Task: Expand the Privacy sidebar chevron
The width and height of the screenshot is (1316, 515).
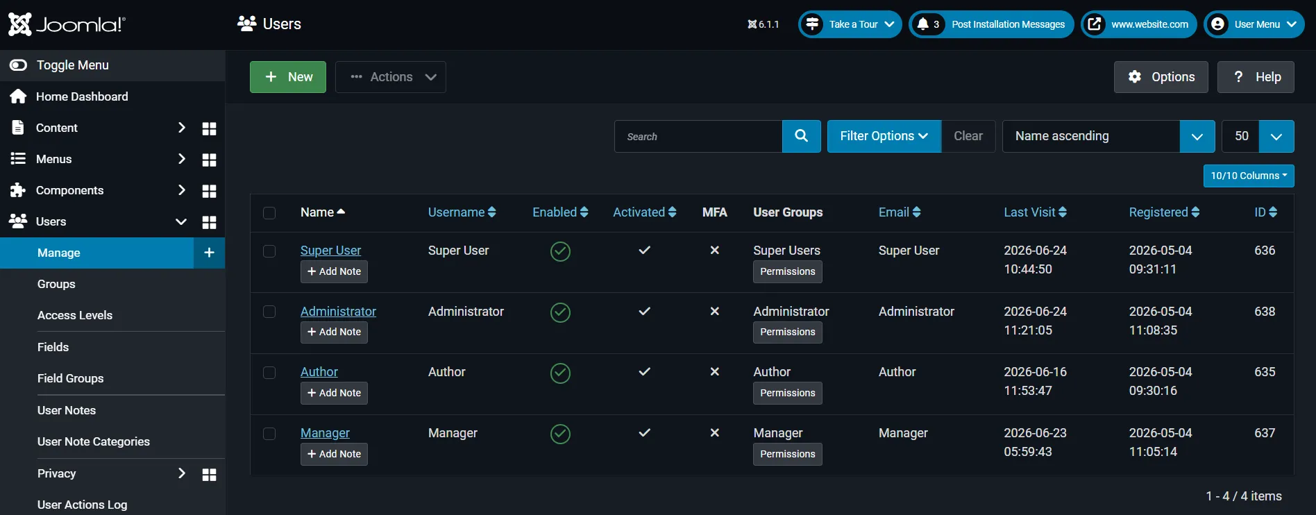Action: coord(181,473)
